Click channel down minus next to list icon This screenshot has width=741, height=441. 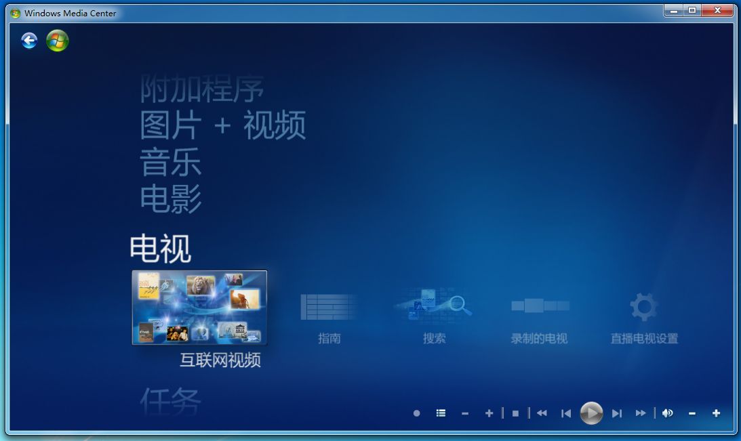tap(465, 414)
